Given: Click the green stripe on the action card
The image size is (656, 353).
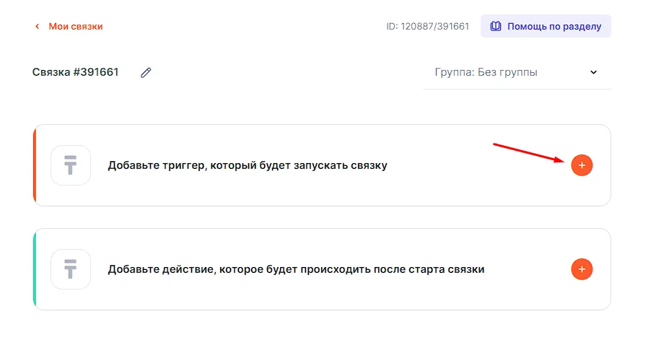Looking at the screenshot, I should (35, 269).
